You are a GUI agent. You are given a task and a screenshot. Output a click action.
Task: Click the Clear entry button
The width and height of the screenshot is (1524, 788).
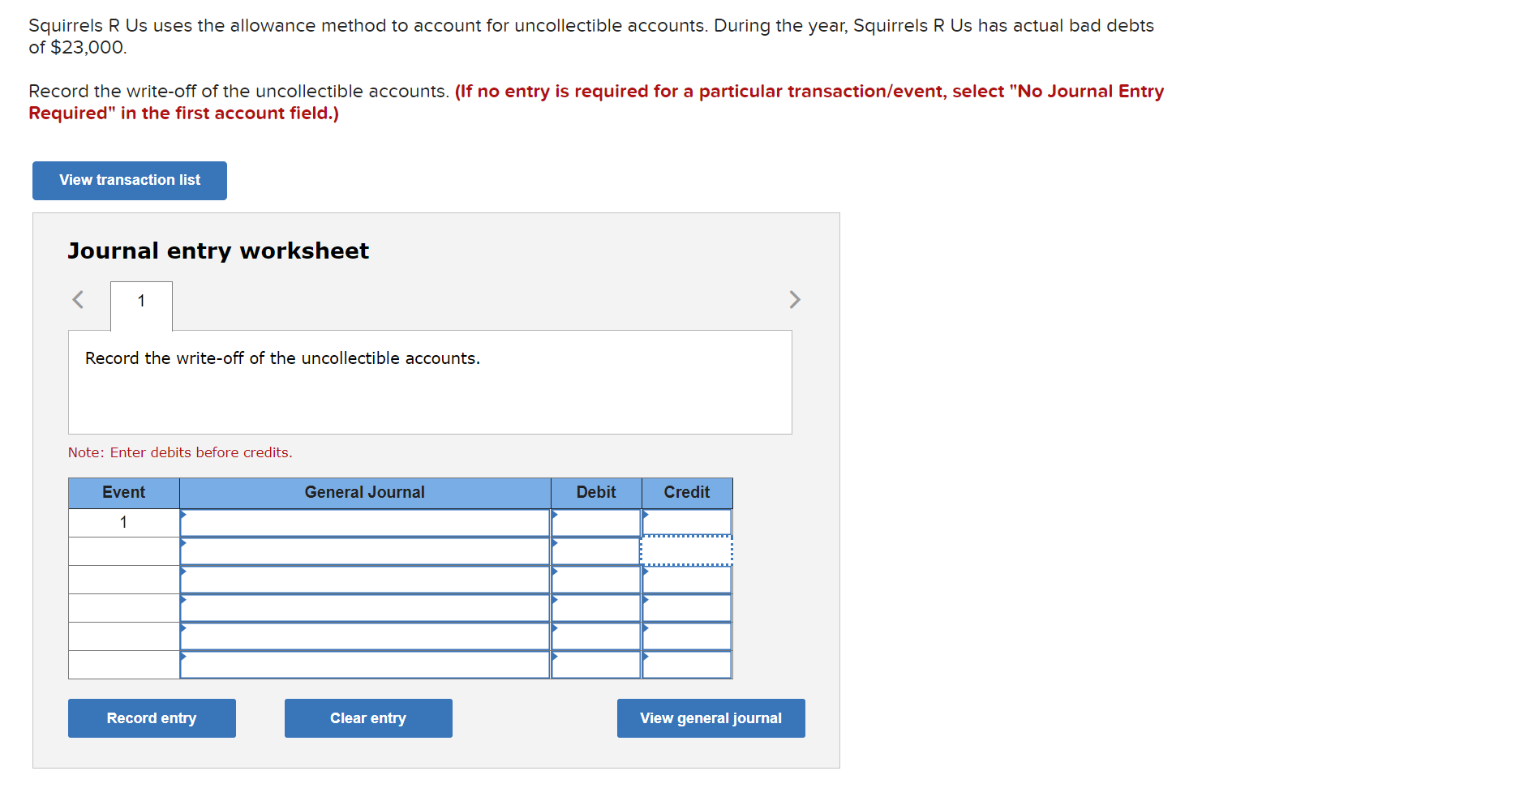(367, 717)
